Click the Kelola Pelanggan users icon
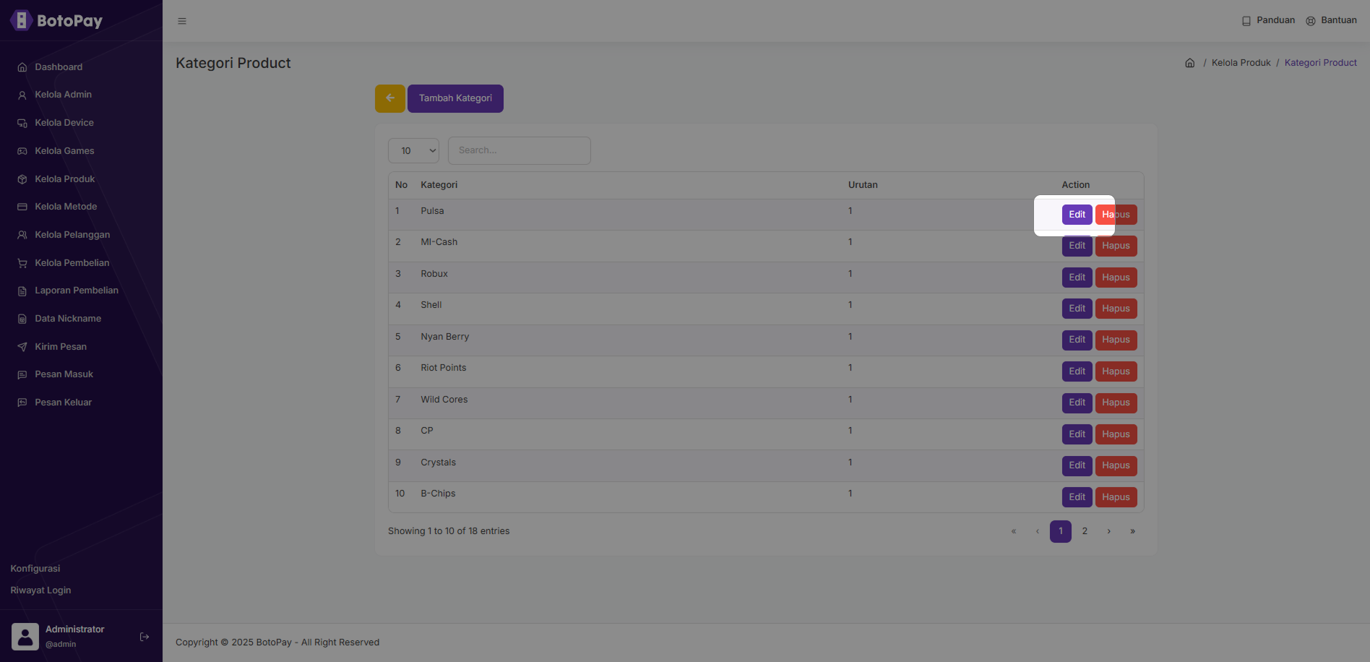1370x662 pixels. (x=22, y=235)
